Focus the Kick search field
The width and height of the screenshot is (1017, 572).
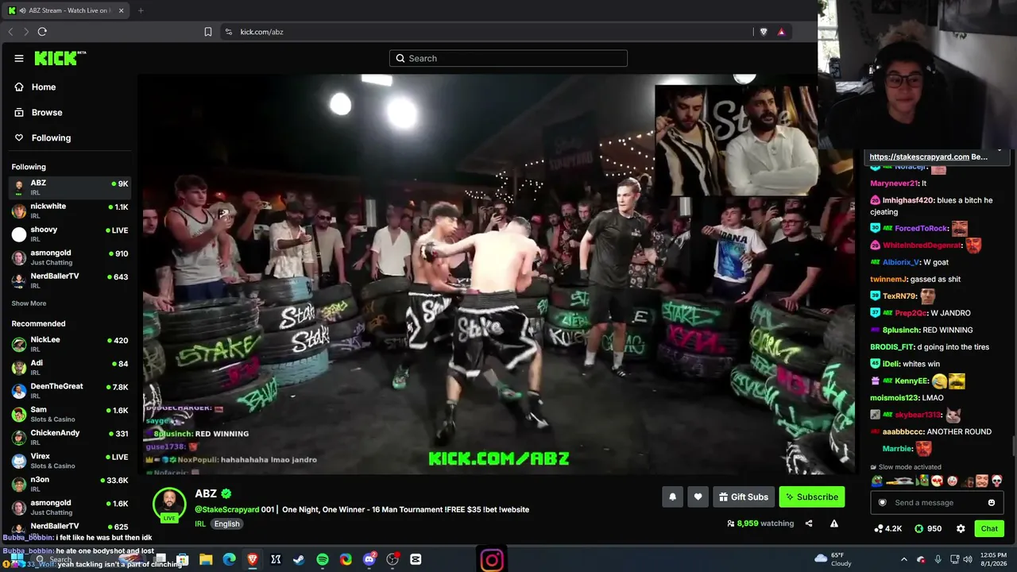tap(508, 58)
